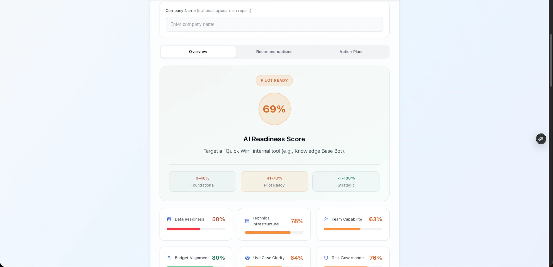Click the Data Readiness database icon

tap(169, 219)
